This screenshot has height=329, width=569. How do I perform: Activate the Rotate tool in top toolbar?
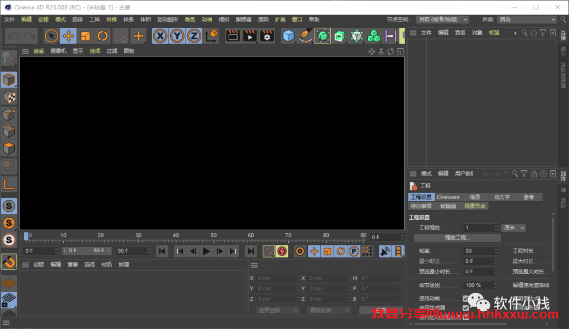click(102, 36)
